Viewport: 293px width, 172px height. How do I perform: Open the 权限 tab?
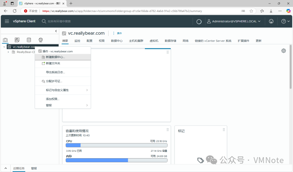pos(102,41)
